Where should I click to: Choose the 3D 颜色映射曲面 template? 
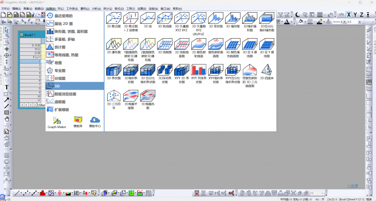[199, 48]
